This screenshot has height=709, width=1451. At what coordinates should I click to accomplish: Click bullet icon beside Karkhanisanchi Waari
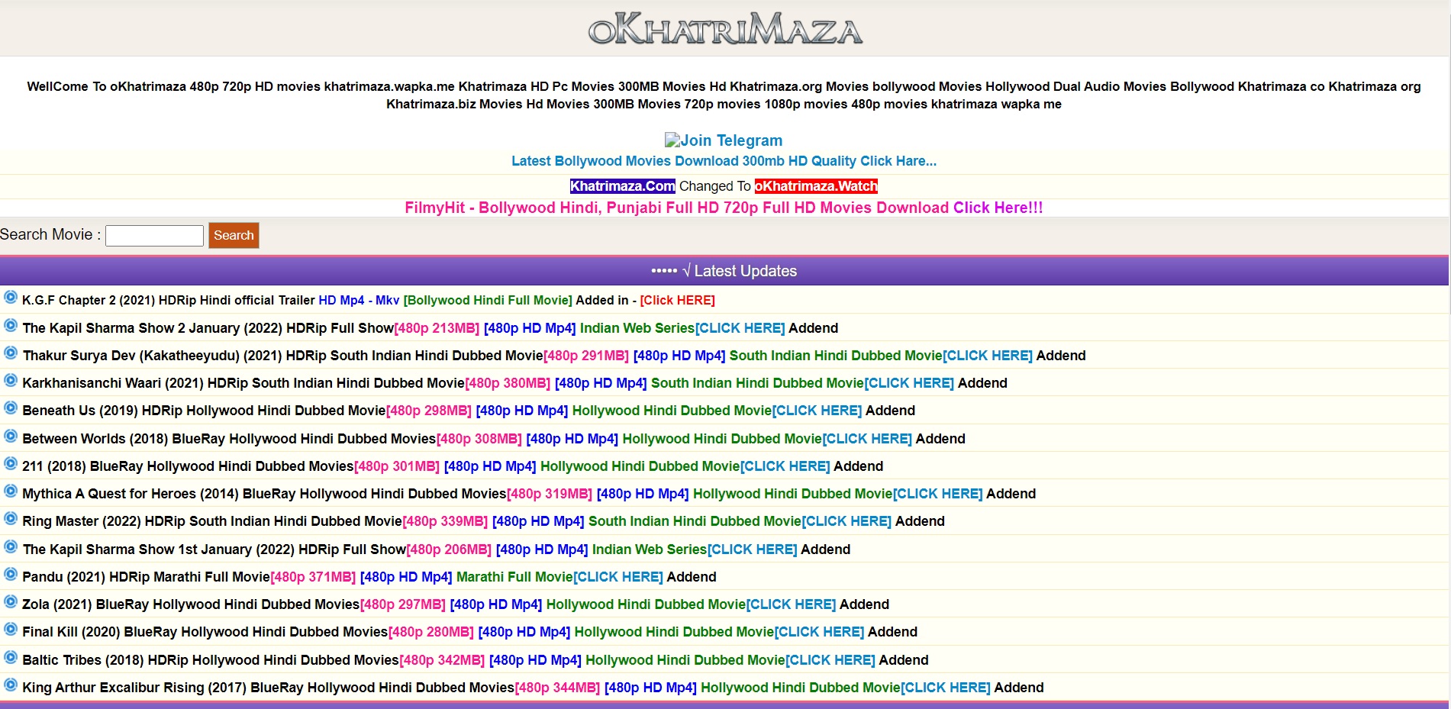click(11, 380)
